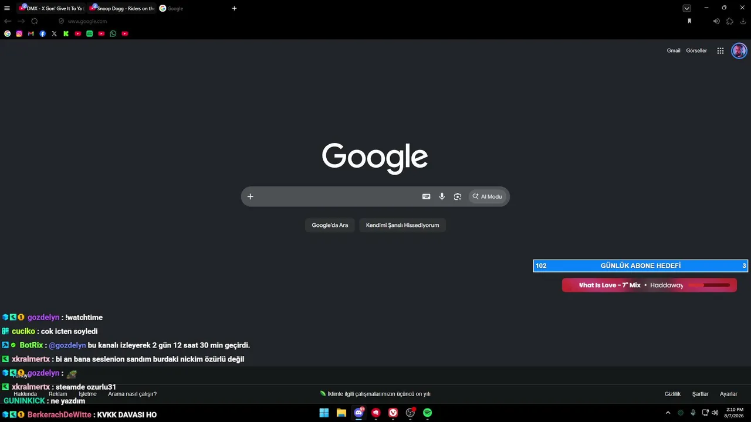Viewport: 751px width, 422px height.
Task: Click the Google'da Ara button
Action: pos(330,225)
